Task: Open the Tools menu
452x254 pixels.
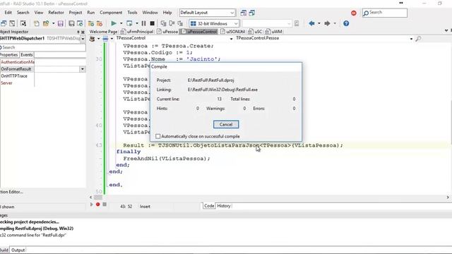Action: click(132, 13)
